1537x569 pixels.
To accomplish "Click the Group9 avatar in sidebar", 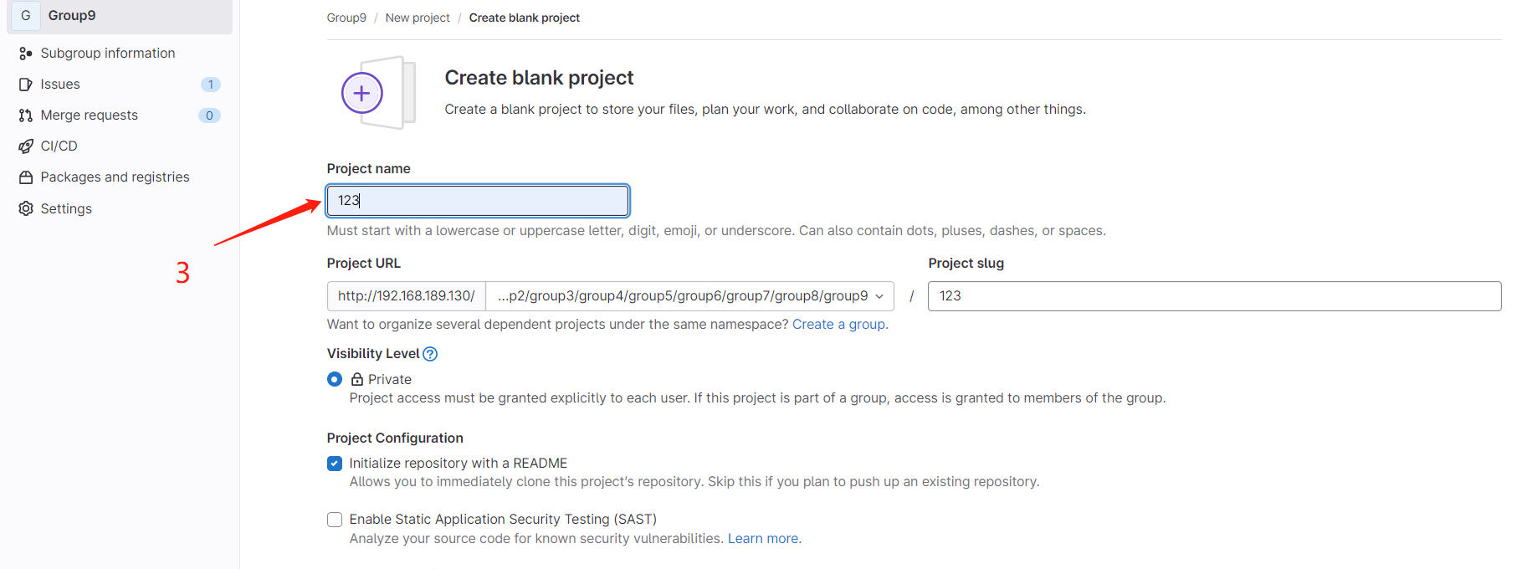I will [26, 15].
